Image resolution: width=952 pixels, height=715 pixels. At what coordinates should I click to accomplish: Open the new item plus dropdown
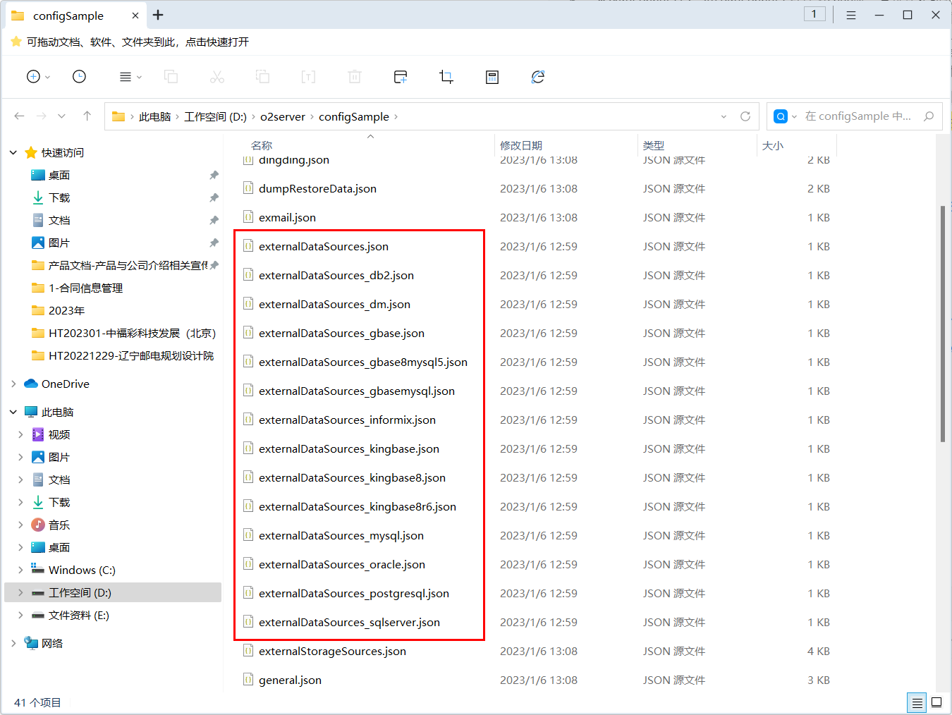coord(38,77)
